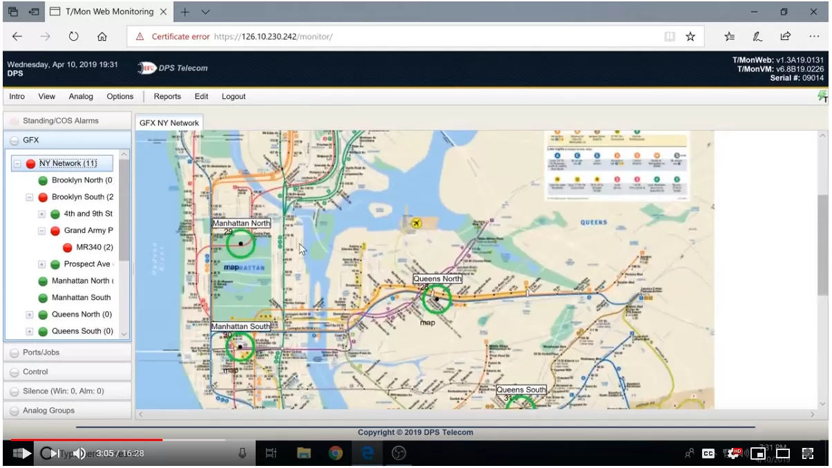Screen dimensions: 832x468
Task: Click the browser address bar URL
Action: click(x=273, y=37)
